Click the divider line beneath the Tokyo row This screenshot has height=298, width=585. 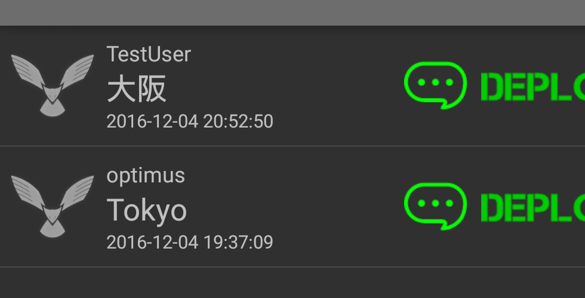point(292,267)
